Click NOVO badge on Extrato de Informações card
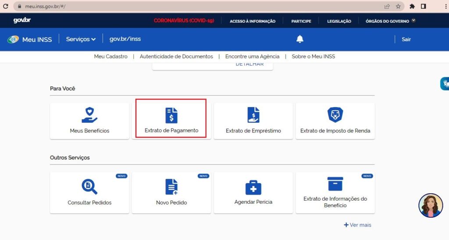This screenshot has width=449, height=240. click(x=367, y=176)
